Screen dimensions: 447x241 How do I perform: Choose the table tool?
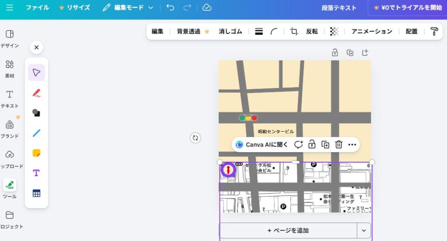pyautogui.click(x=36, y=193)
